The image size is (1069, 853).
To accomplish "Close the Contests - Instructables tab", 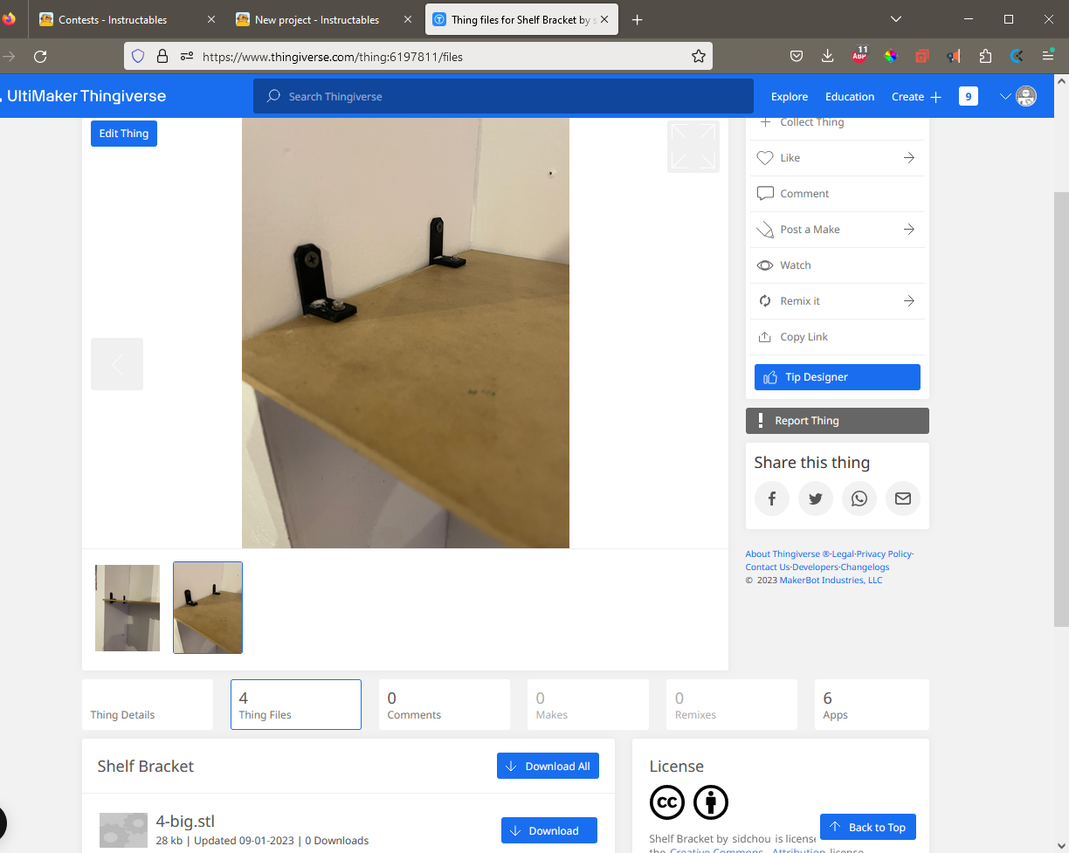I will (210, 19).
